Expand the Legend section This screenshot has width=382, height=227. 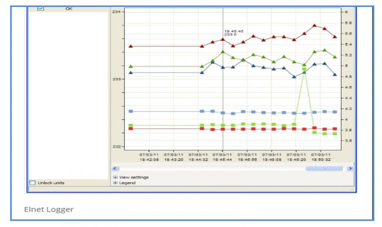pyautogui.click(x=115, y=183)
